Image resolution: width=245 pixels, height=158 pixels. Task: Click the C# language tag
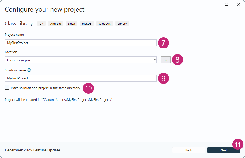point(41,24)
